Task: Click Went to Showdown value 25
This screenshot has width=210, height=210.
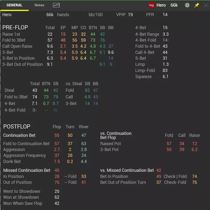Action: (x=57, y=191)
